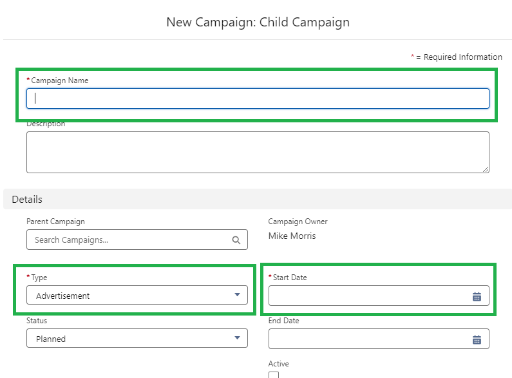
Task: Click the End Date text field
Action: pos(367,339)
